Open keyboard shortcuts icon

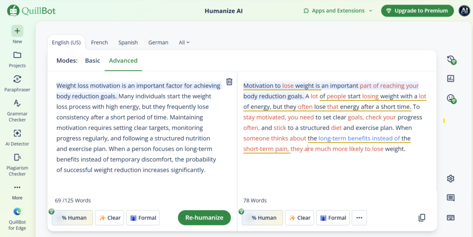pyautogui.click(x=450, y=218)
